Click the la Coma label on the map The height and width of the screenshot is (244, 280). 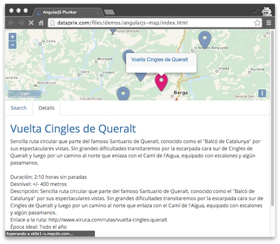pos(49,41)
